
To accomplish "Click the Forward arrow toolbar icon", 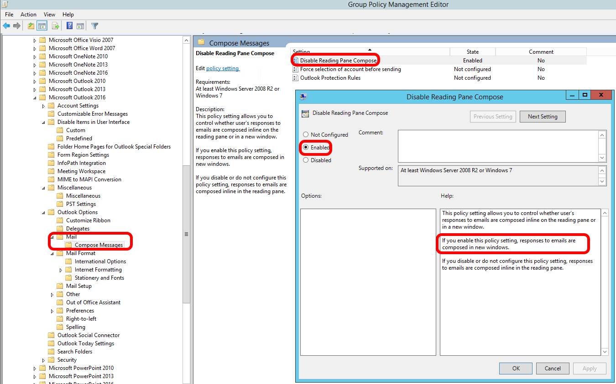I will [x=17, y=26].
